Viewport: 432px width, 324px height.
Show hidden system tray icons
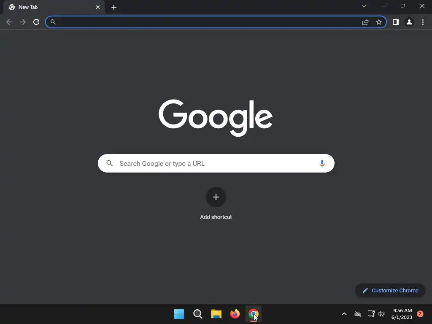pyautogui.click(x=344, y=314)
